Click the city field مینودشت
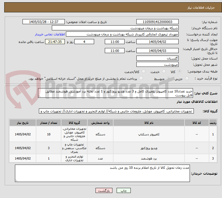The width and height of the screenshot is (222, 198). [157, 65]
